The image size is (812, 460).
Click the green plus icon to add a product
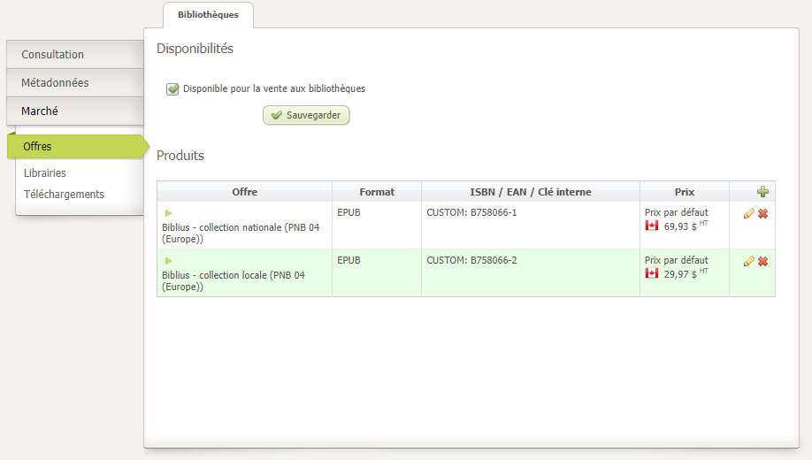tap(762, 192)
